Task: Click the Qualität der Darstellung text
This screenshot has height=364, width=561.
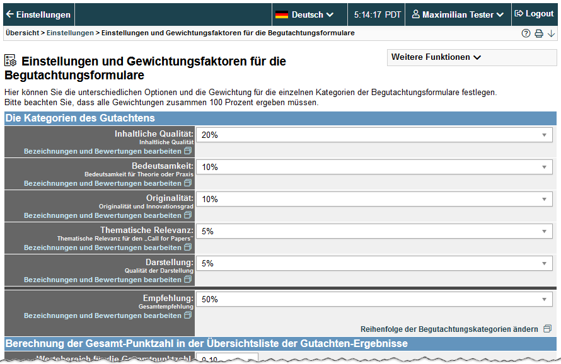Action: (159, 271)
